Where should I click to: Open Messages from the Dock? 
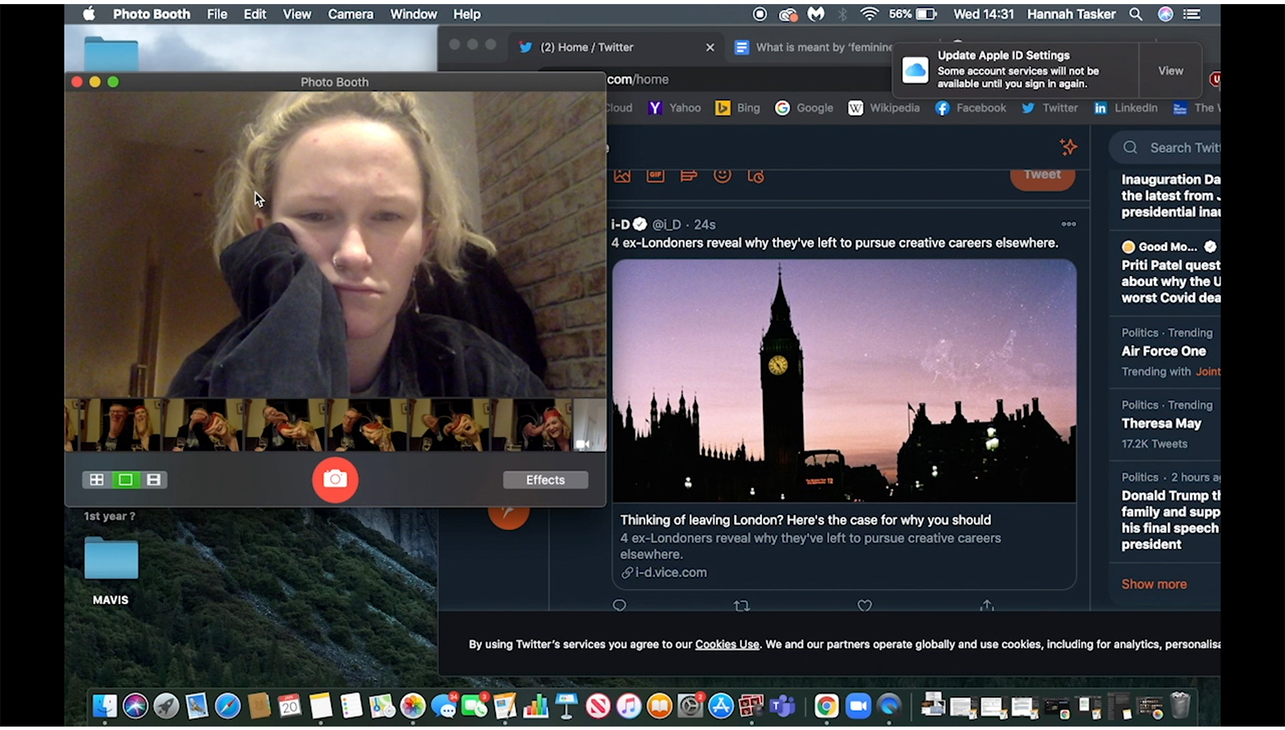point(444,706)
